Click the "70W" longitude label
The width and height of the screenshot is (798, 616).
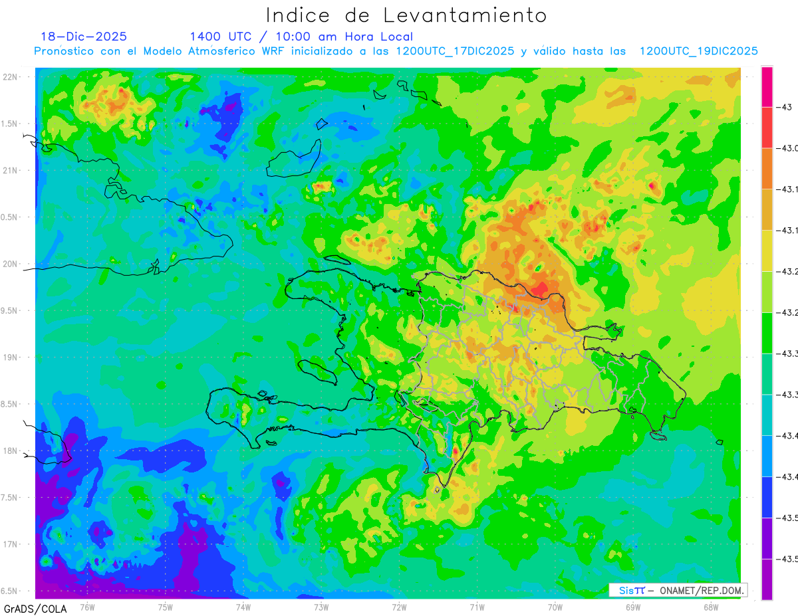[555, 607]
